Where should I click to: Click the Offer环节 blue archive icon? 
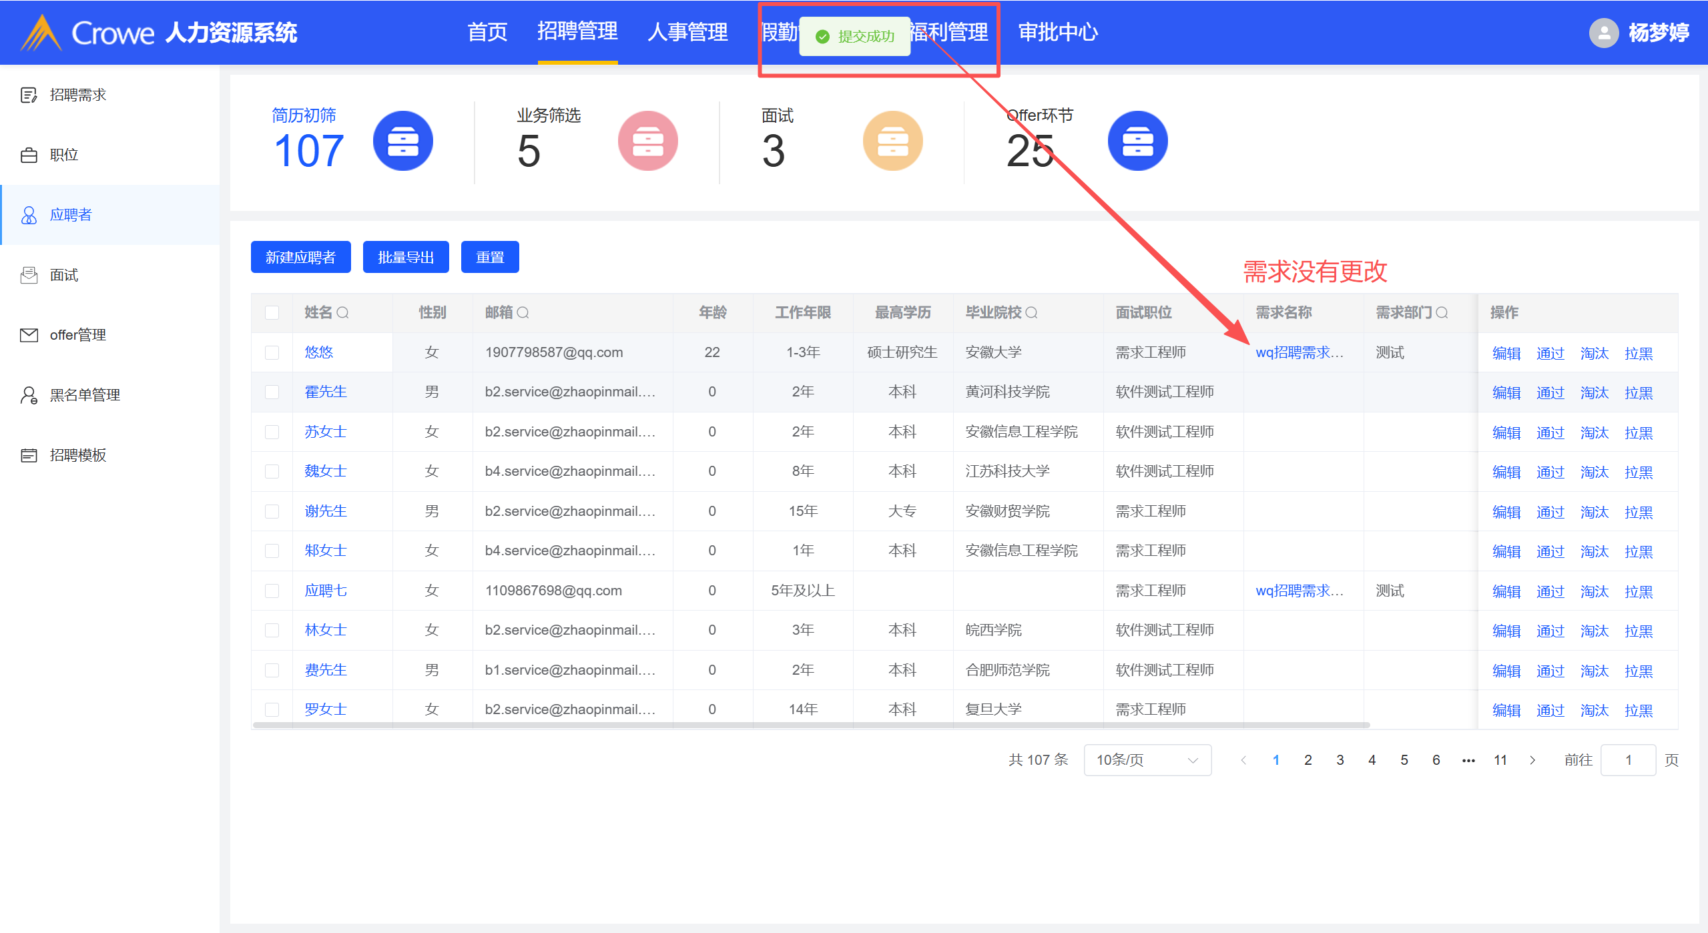click(1137, 141)
